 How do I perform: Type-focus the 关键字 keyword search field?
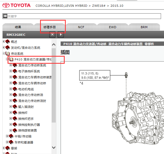click(81, 16)
